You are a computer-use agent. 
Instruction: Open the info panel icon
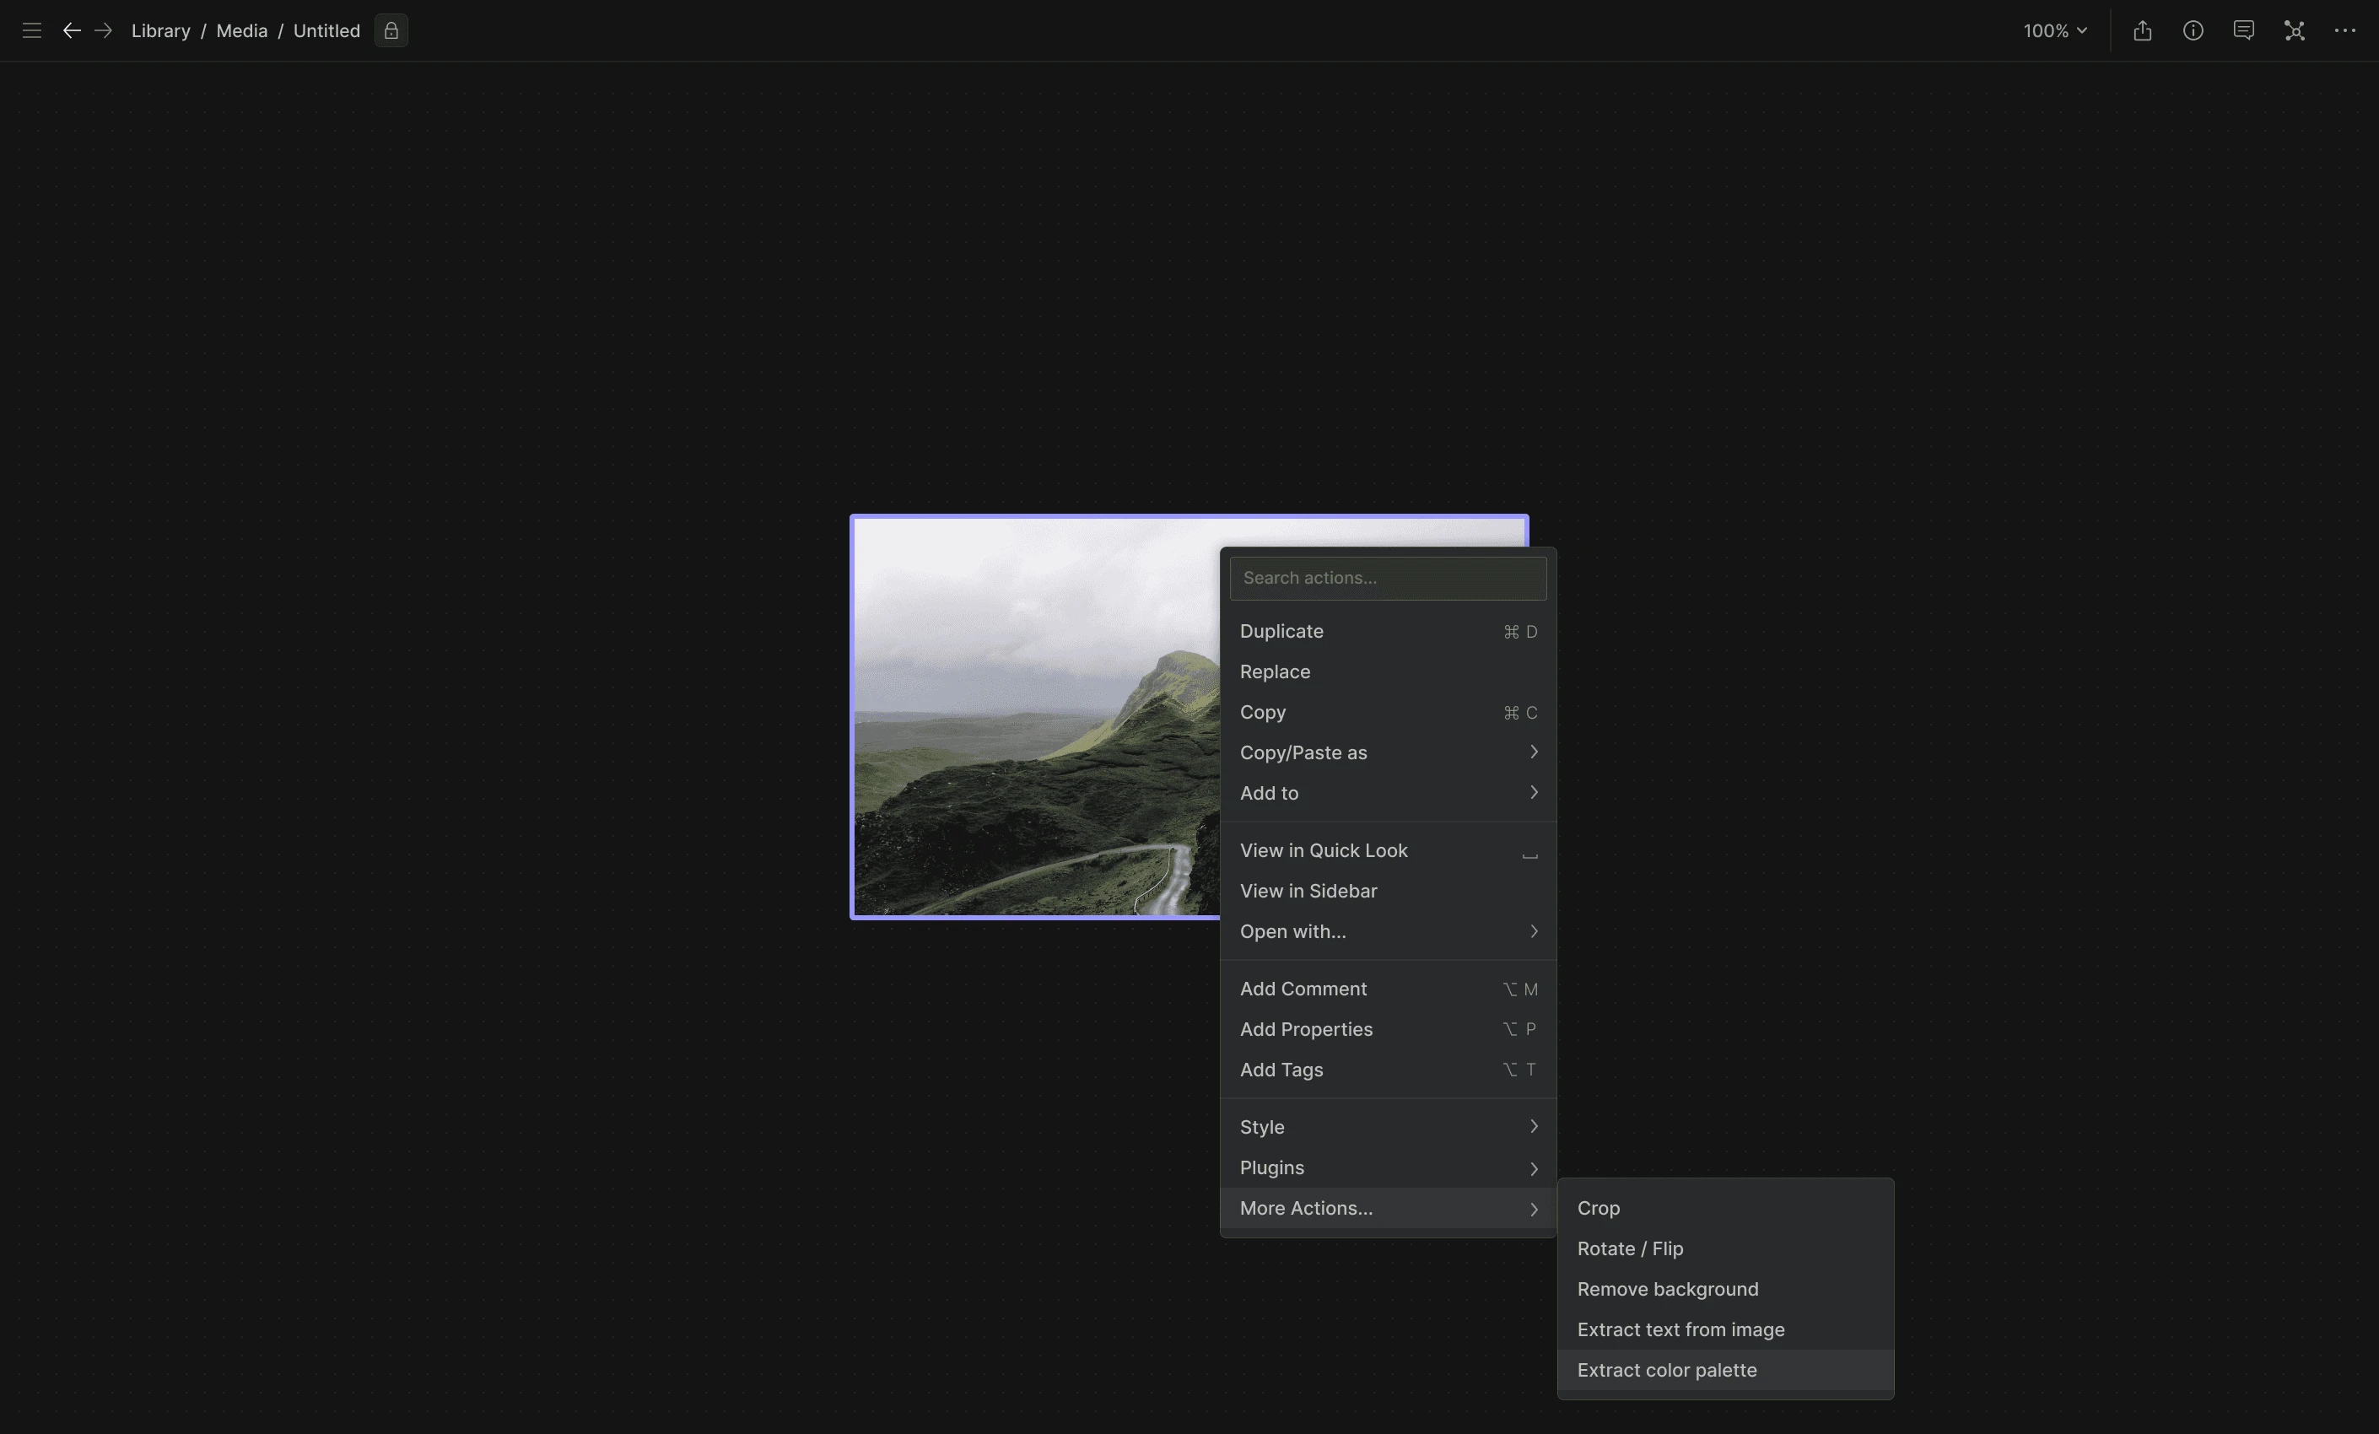tap(2193, 31)
